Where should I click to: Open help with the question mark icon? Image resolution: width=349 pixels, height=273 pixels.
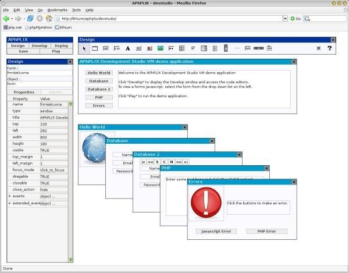(x=329, y=48)
